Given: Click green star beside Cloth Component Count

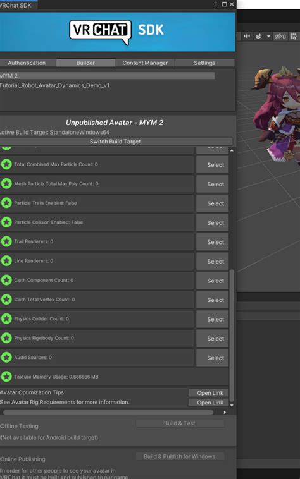Looking at the screenshot, I should point(6,280).
